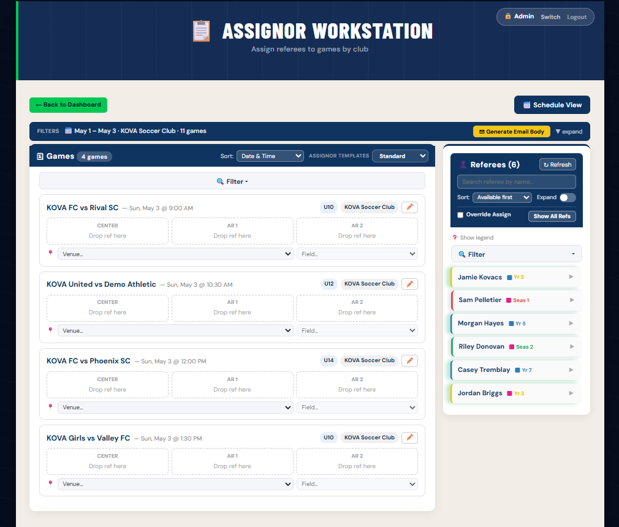Go Back to Dashboard
Image resolution: width=619 pixels, height=527 pixels.
point(68,105)
